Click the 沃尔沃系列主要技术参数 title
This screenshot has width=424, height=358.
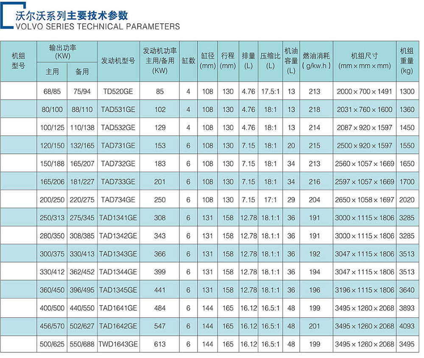(x=72, y=16)
